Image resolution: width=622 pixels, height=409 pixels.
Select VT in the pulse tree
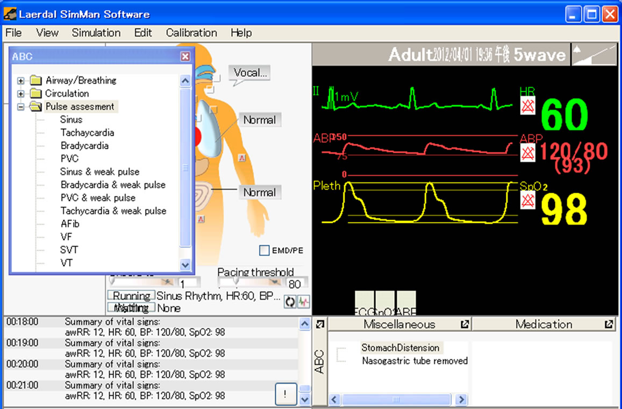(x=66, y=264)
